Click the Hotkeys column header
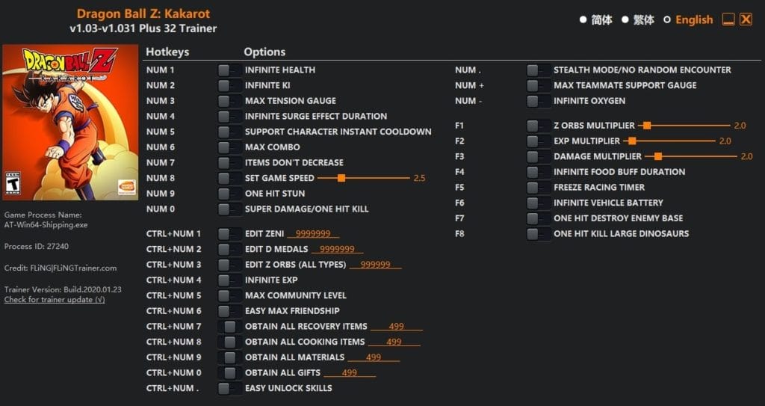 (x=167, y=52)
